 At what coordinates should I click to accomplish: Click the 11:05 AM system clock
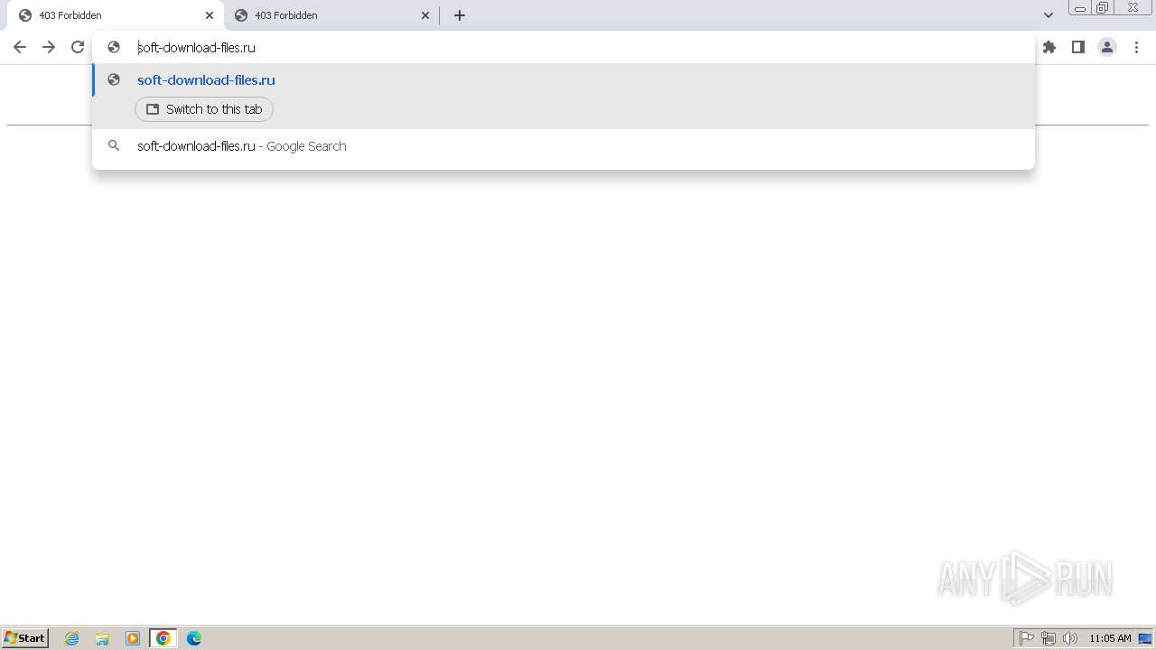[1110, 638]
